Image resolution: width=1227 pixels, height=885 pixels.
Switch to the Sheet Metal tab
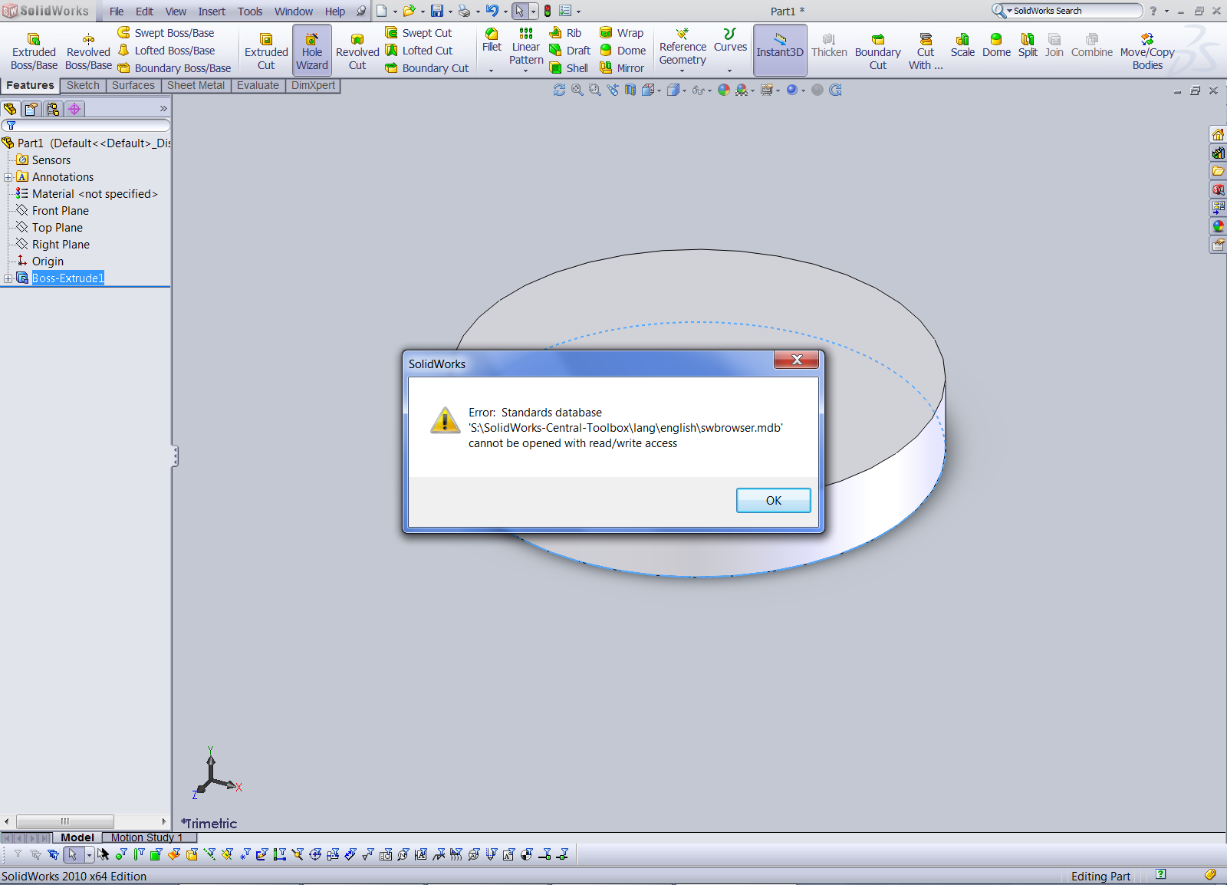point(196,85)
